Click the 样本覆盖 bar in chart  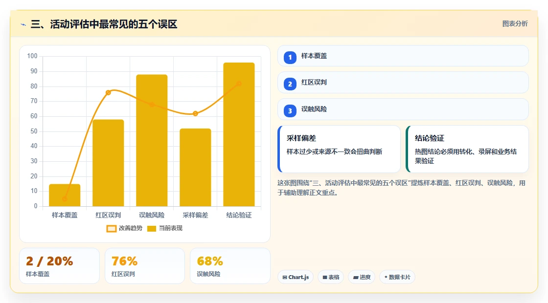coord(65,195)
